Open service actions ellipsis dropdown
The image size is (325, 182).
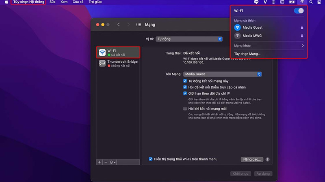(x=113, y=162)
